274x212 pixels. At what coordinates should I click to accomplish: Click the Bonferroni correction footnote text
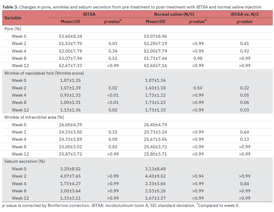(x=46, y=205)
